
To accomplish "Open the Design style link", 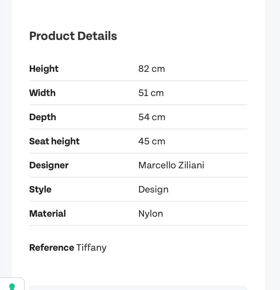I will [x=153, y=190].
